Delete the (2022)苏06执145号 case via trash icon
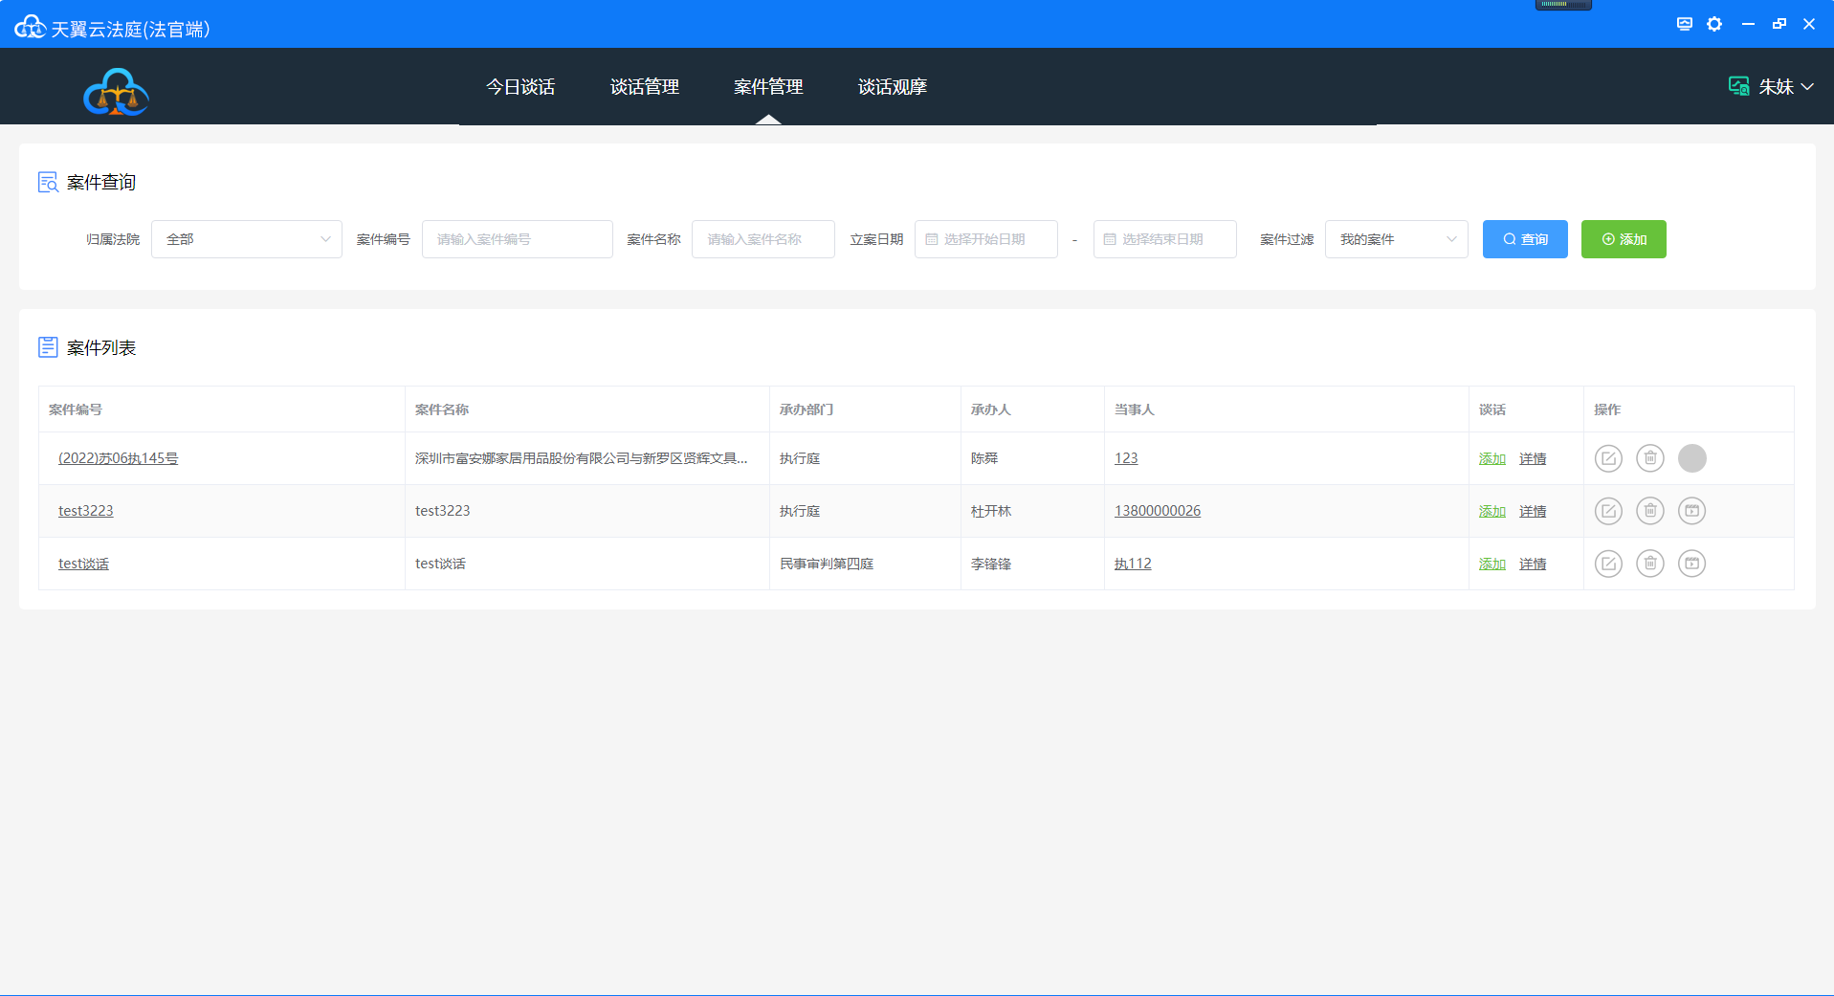 [1649, 458]
